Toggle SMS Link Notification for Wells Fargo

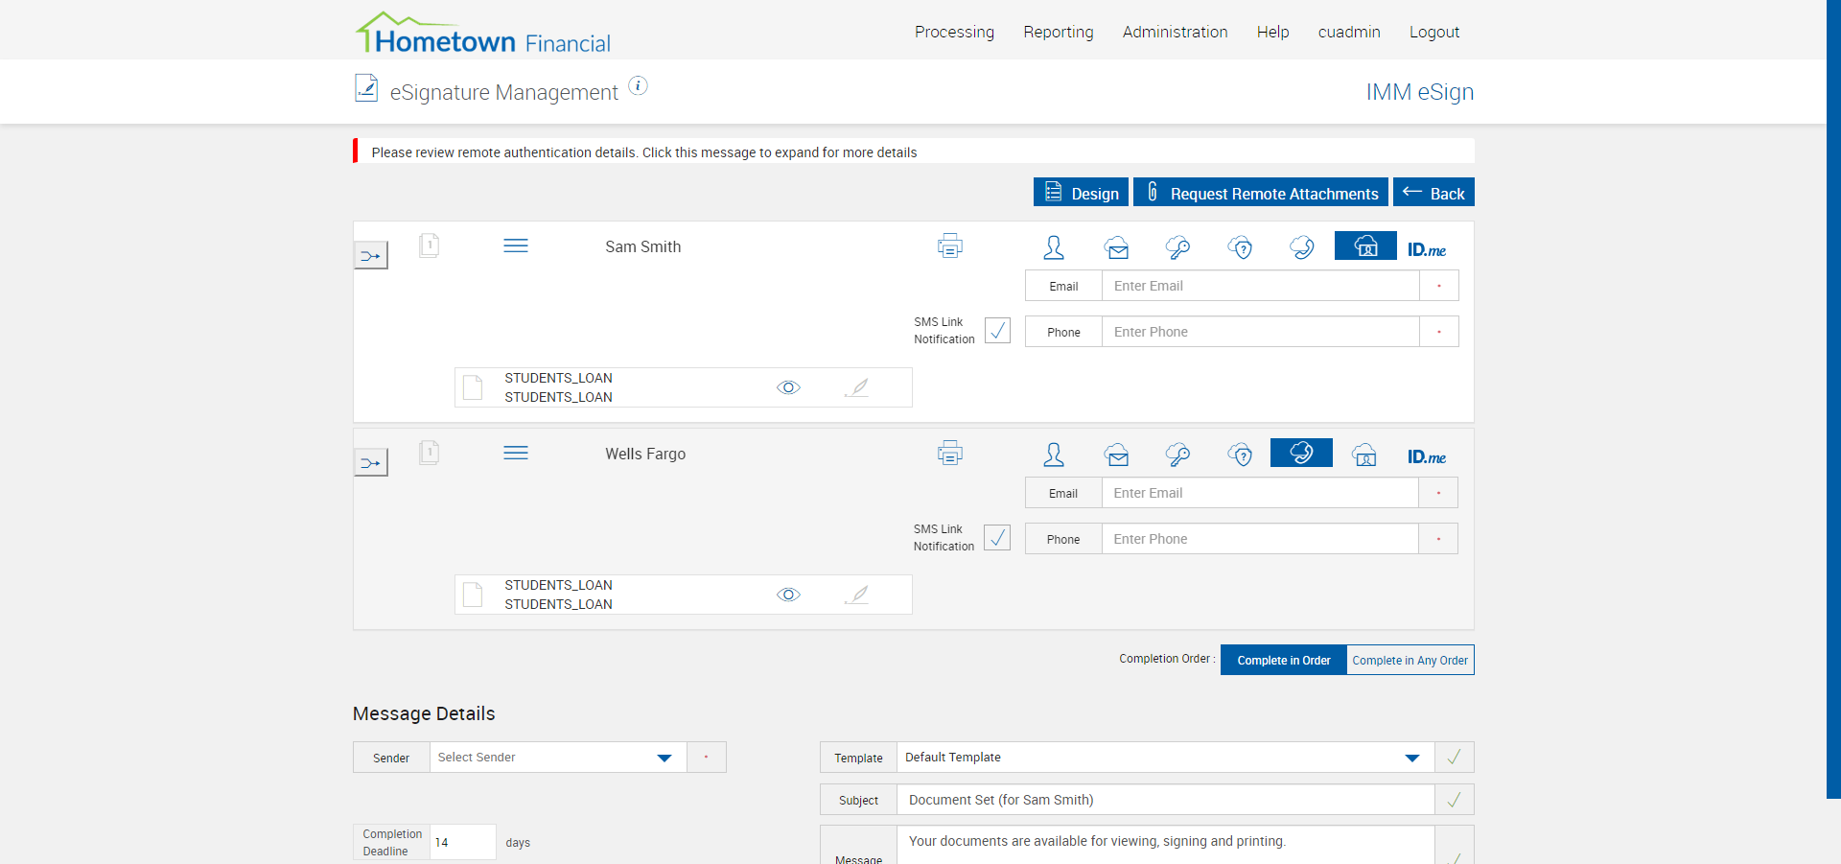coord(997,538)
